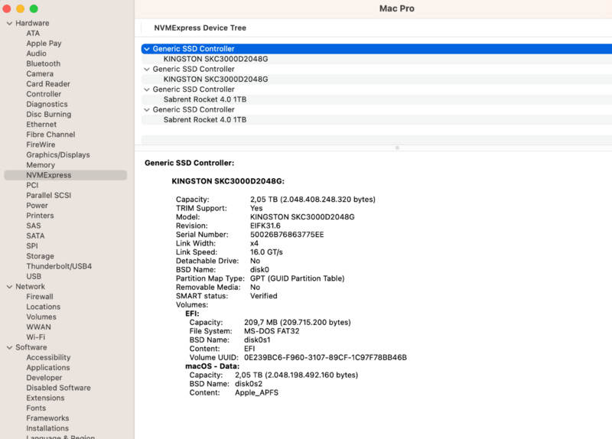
Task: Select the second Sabrent Rocket 4.0 1TB
Action: click(204, 119)
